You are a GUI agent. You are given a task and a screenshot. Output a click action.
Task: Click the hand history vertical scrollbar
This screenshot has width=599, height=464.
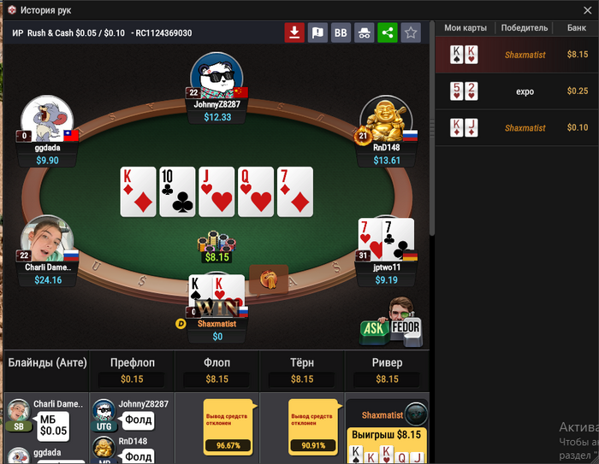(432, 128)
